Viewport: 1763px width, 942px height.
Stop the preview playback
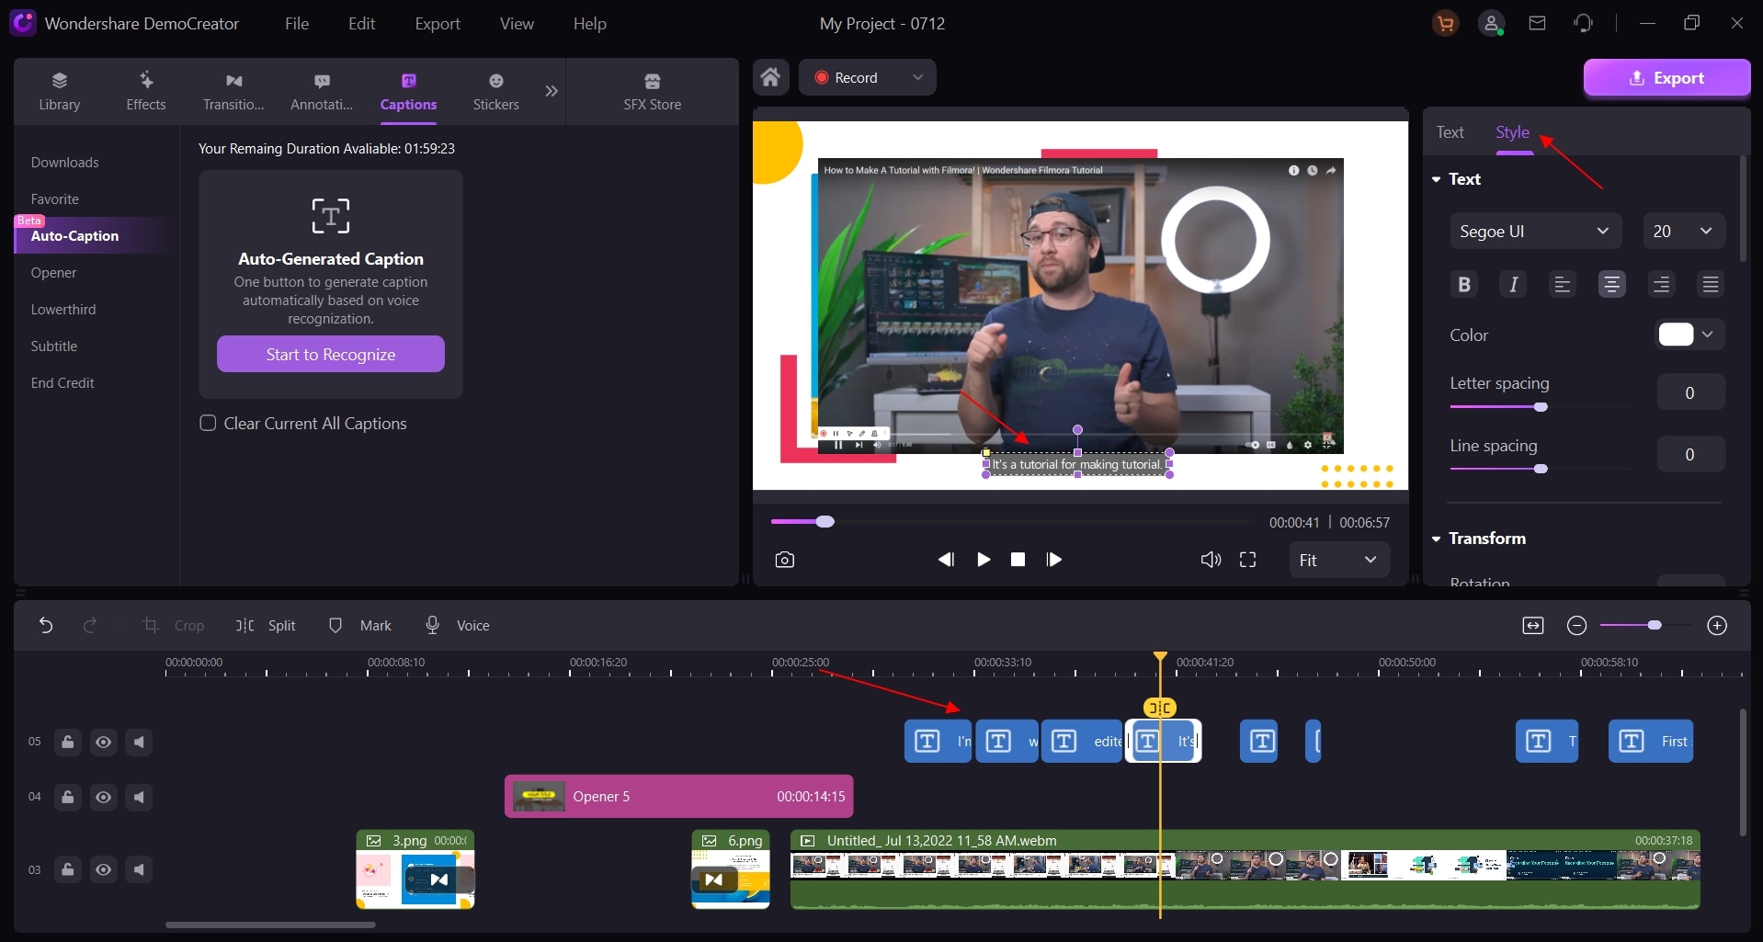click(x=1018, y=560)
